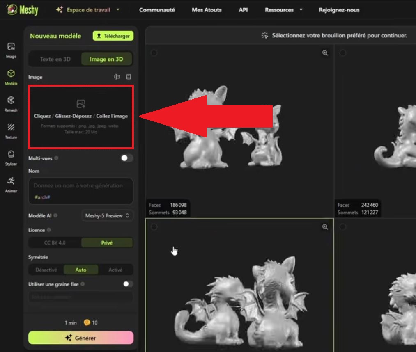The height and width of the screenshot is (352, 416).
Task: Click the seed value input field
Action: [x=81, y=297]
